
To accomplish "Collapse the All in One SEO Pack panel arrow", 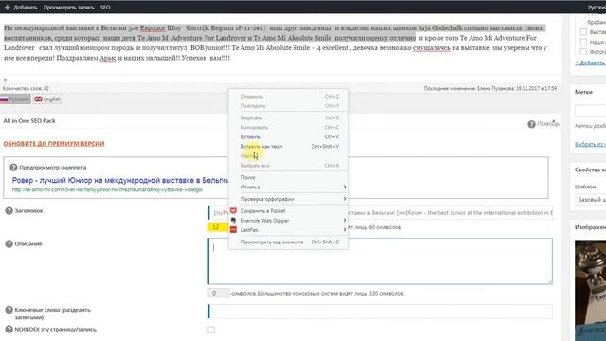I will [553, 121].
